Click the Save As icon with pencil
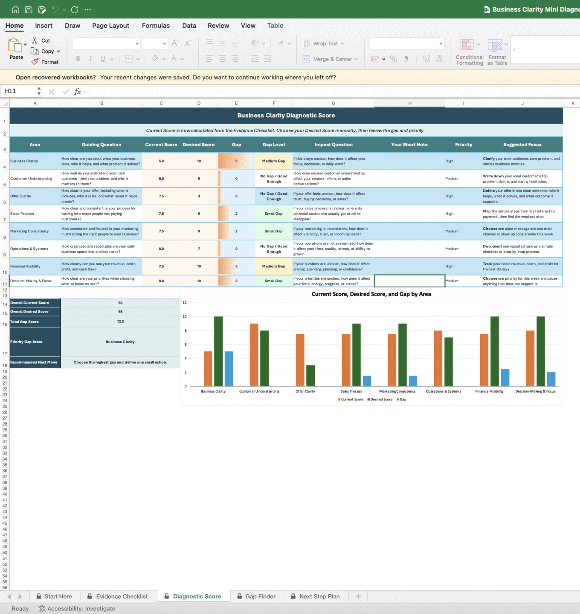The width and height of the screenshot is (580, 614). click(42, 9)
